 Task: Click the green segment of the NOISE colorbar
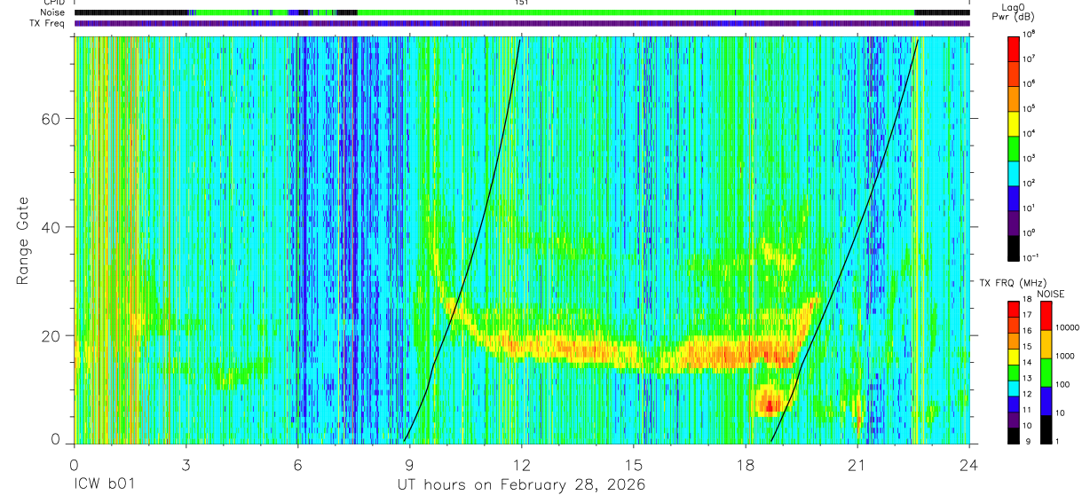point(1047,371)
